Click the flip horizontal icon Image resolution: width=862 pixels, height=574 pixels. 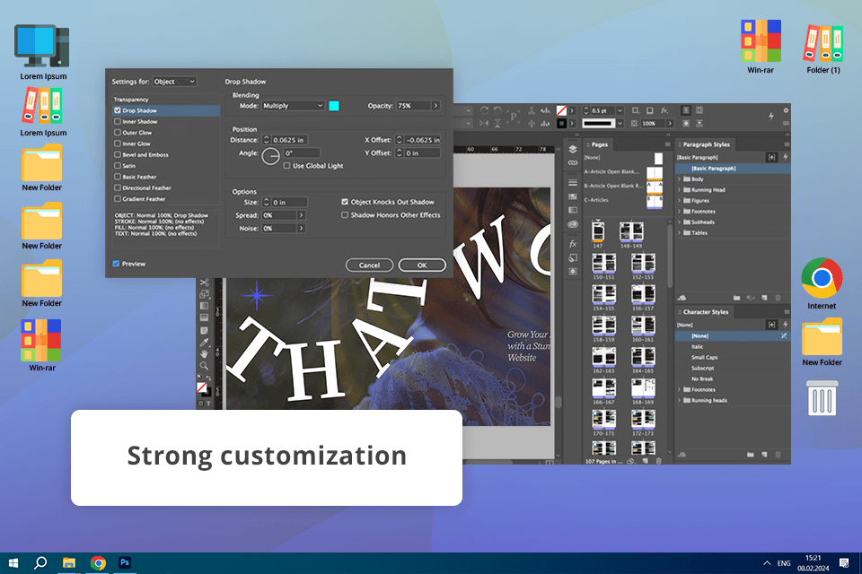pyautogui.click(x=484, y=124)
